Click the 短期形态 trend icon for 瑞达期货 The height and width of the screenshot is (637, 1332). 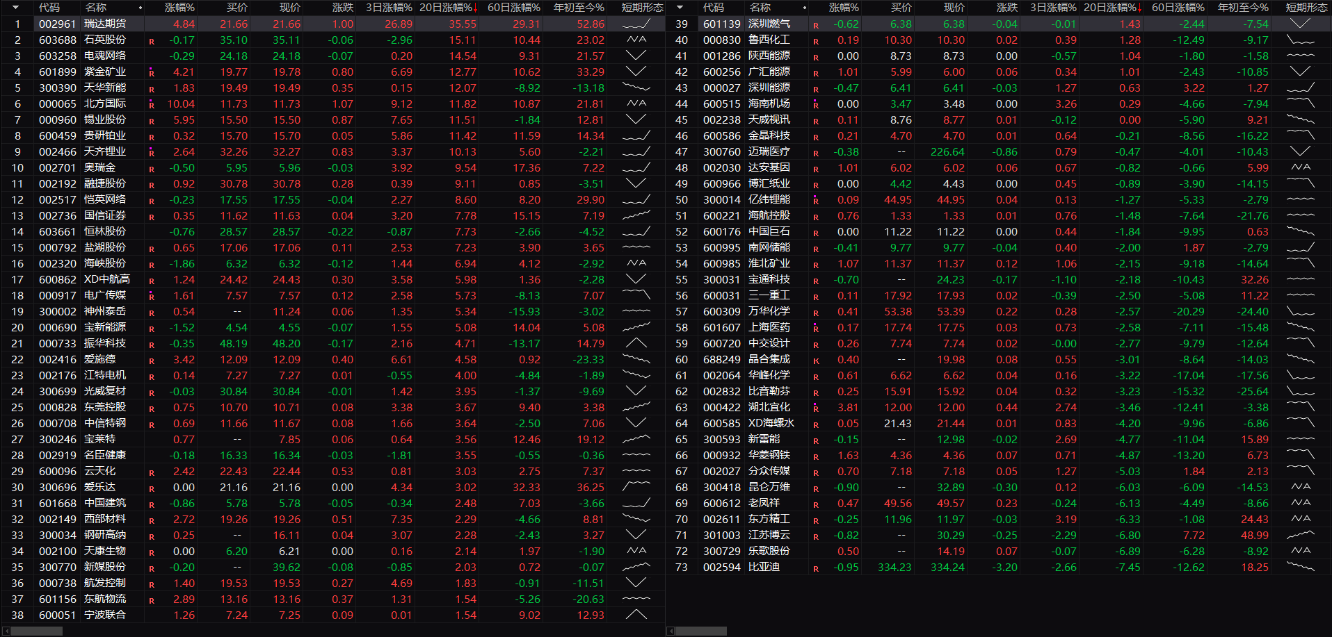point(636,24)
